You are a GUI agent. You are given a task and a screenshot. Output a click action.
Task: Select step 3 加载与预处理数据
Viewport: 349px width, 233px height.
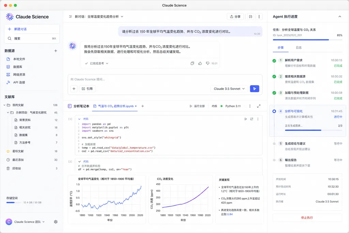[x=307, y=95]
